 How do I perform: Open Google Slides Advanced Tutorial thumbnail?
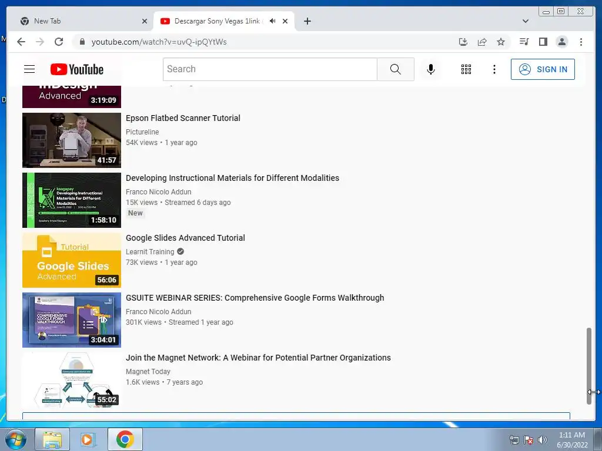pyautogui.click(x=71, y=260)
